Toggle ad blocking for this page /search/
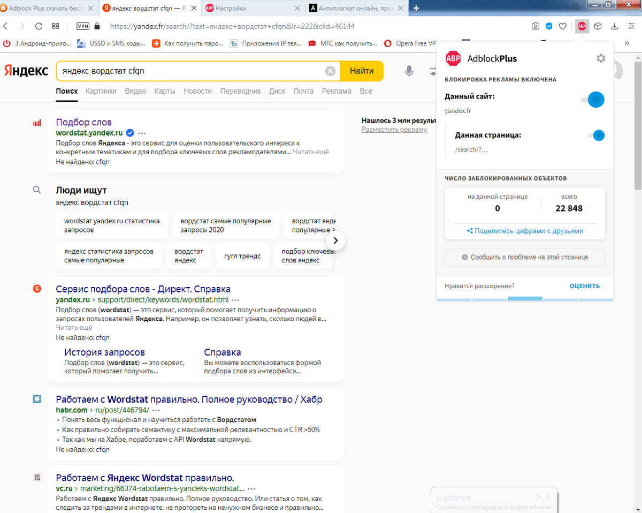The width and height of the screenshot is (642, 513). click(596, 135)
